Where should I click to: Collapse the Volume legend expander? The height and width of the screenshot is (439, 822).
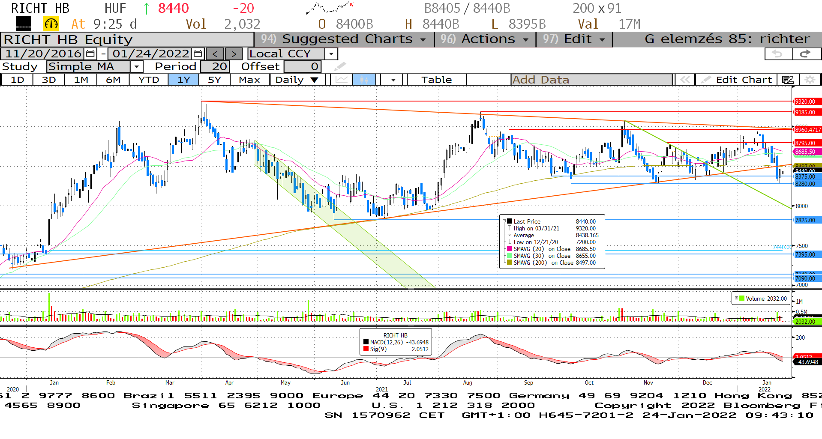tap(736, 299)
